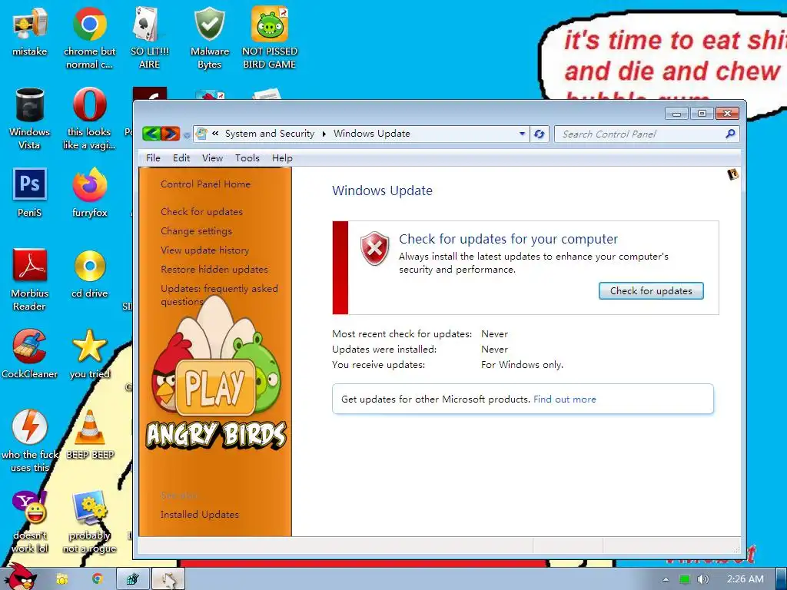The width and height of the screenshot is (787, 590).
Task: Open Restore hidden updates link
Action: [x=214, y=270]
